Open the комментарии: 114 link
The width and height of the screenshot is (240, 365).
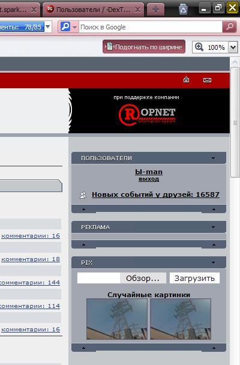pyautogui.click(x=30, y=306)
